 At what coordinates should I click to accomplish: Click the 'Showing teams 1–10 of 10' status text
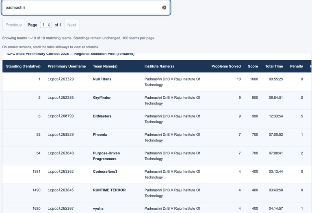pyautogui.click(x=79, y=38)
